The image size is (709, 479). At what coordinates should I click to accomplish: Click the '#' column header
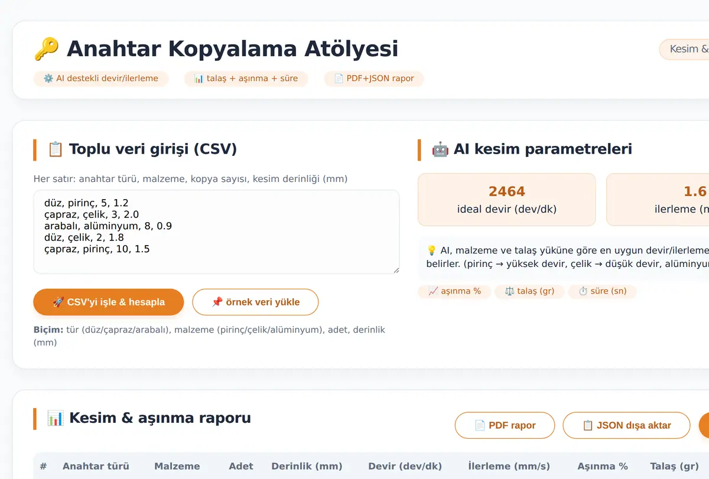(44, 466)
